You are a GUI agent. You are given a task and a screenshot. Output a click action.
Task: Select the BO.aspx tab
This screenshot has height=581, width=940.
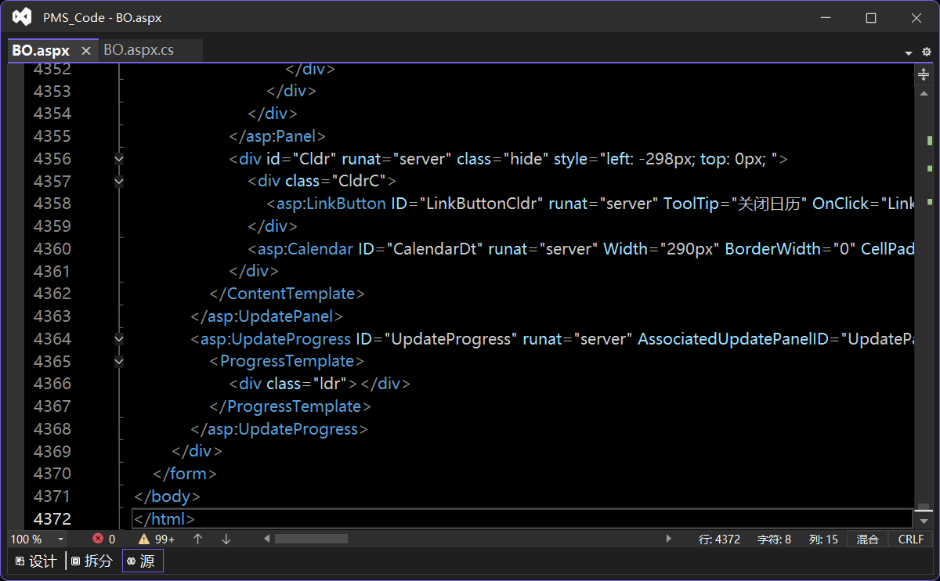tap(41, 51)
